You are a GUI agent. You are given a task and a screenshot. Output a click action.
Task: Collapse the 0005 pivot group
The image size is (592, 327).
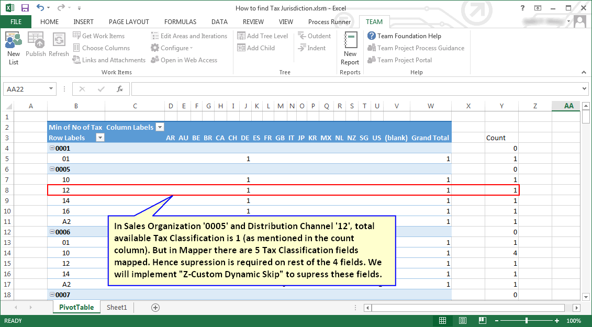tap(52, 169)
